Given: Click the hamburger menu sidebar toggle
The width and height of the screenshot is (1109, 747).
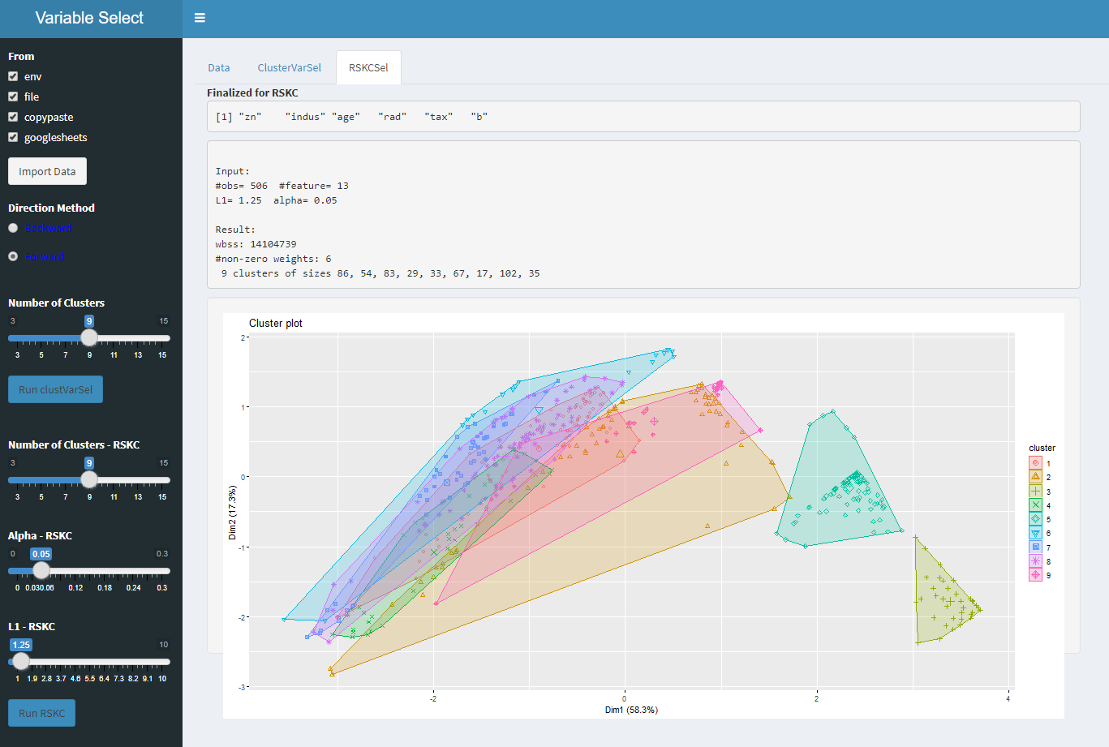Looking at the screenshot, I should (200, 18).
